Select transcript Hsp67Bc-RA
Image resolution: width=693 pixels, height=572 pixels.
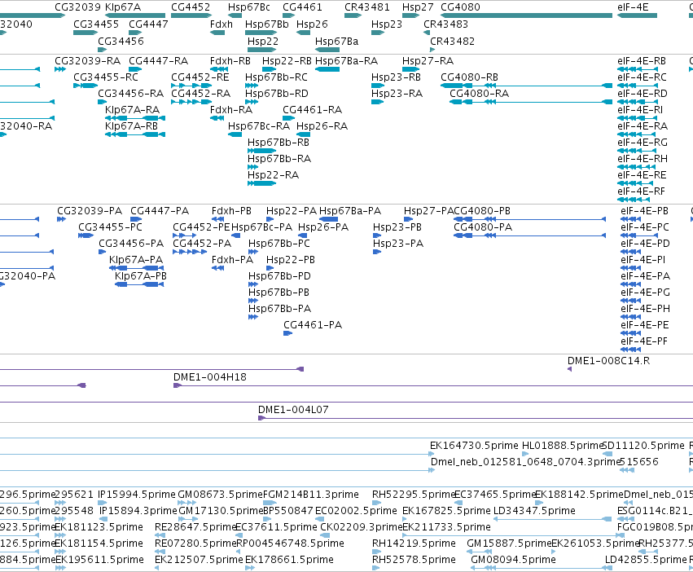258,126
